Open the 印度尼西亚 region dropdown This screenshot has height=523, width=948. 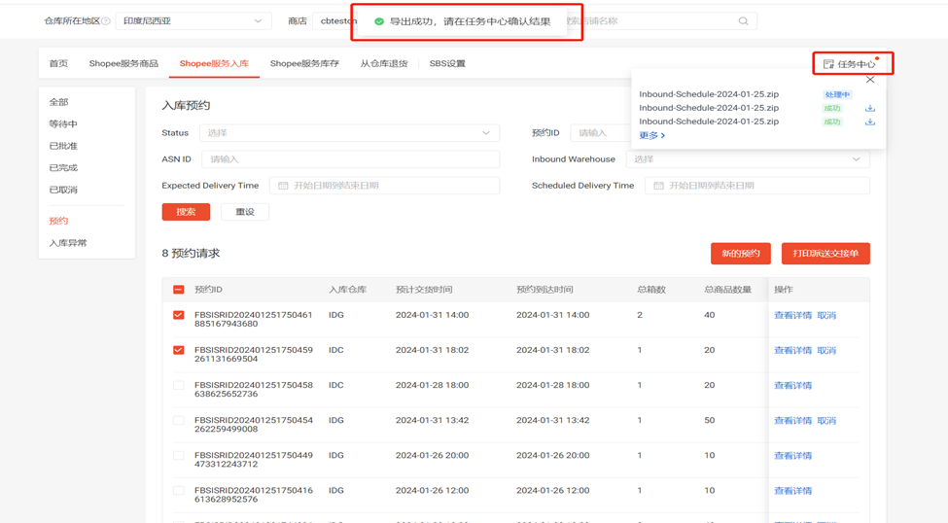coord(193,20)
